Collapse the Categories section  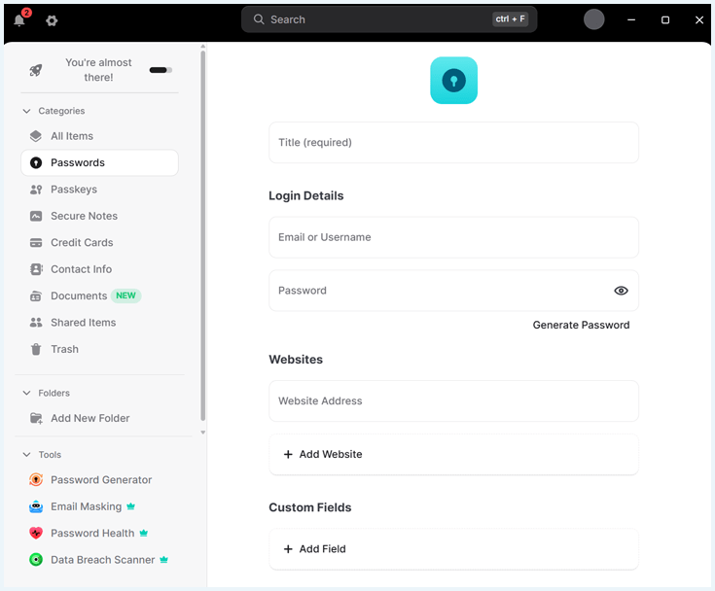click(27, 111)
